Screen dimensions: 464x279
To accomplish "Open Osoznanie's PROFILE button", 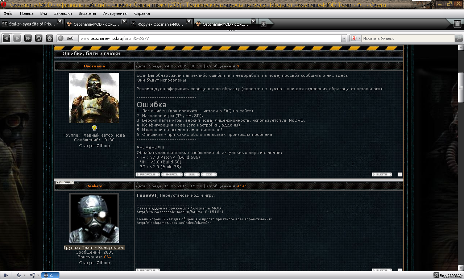I will click(148, 175).
